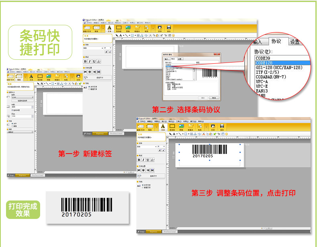This screenshot has height=247, width=317.
Task: Open Line tool dropdown arrow in barcode label window
Action: point(183,134)
